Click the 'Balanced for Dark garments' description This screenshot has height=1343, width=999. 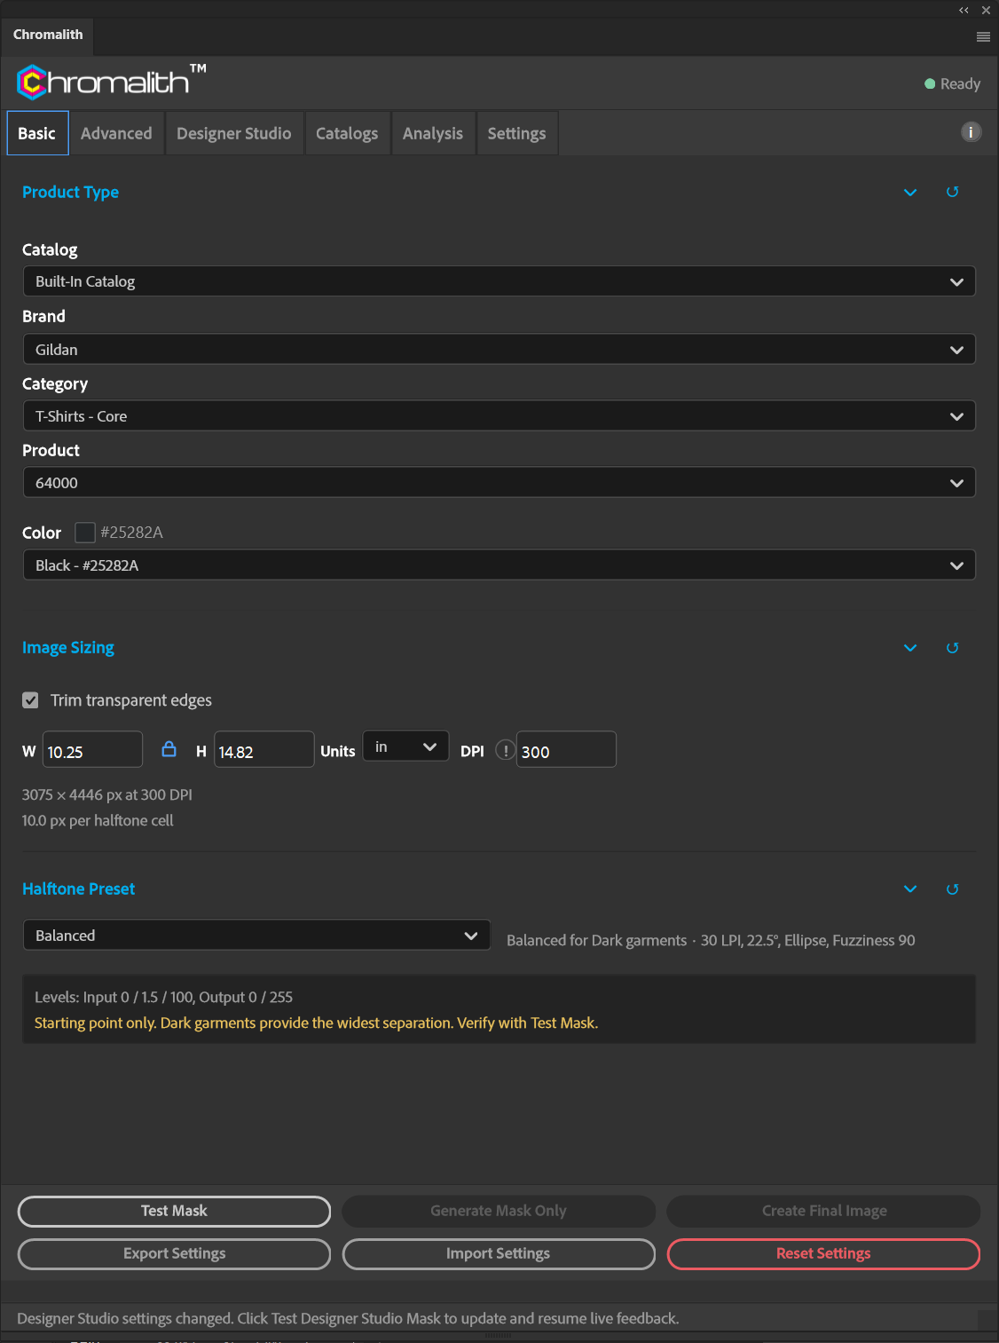pyautogui.click(x=711, y=940)
